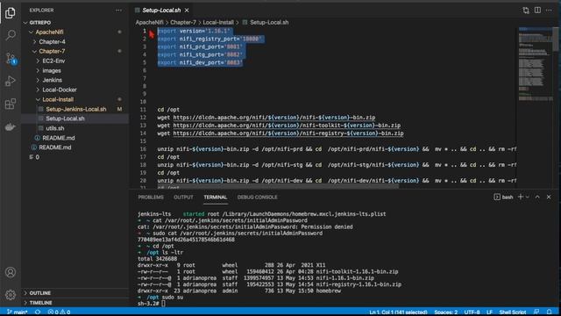Open the nifi-toolkit download URL on line 13

coord(287,126)
